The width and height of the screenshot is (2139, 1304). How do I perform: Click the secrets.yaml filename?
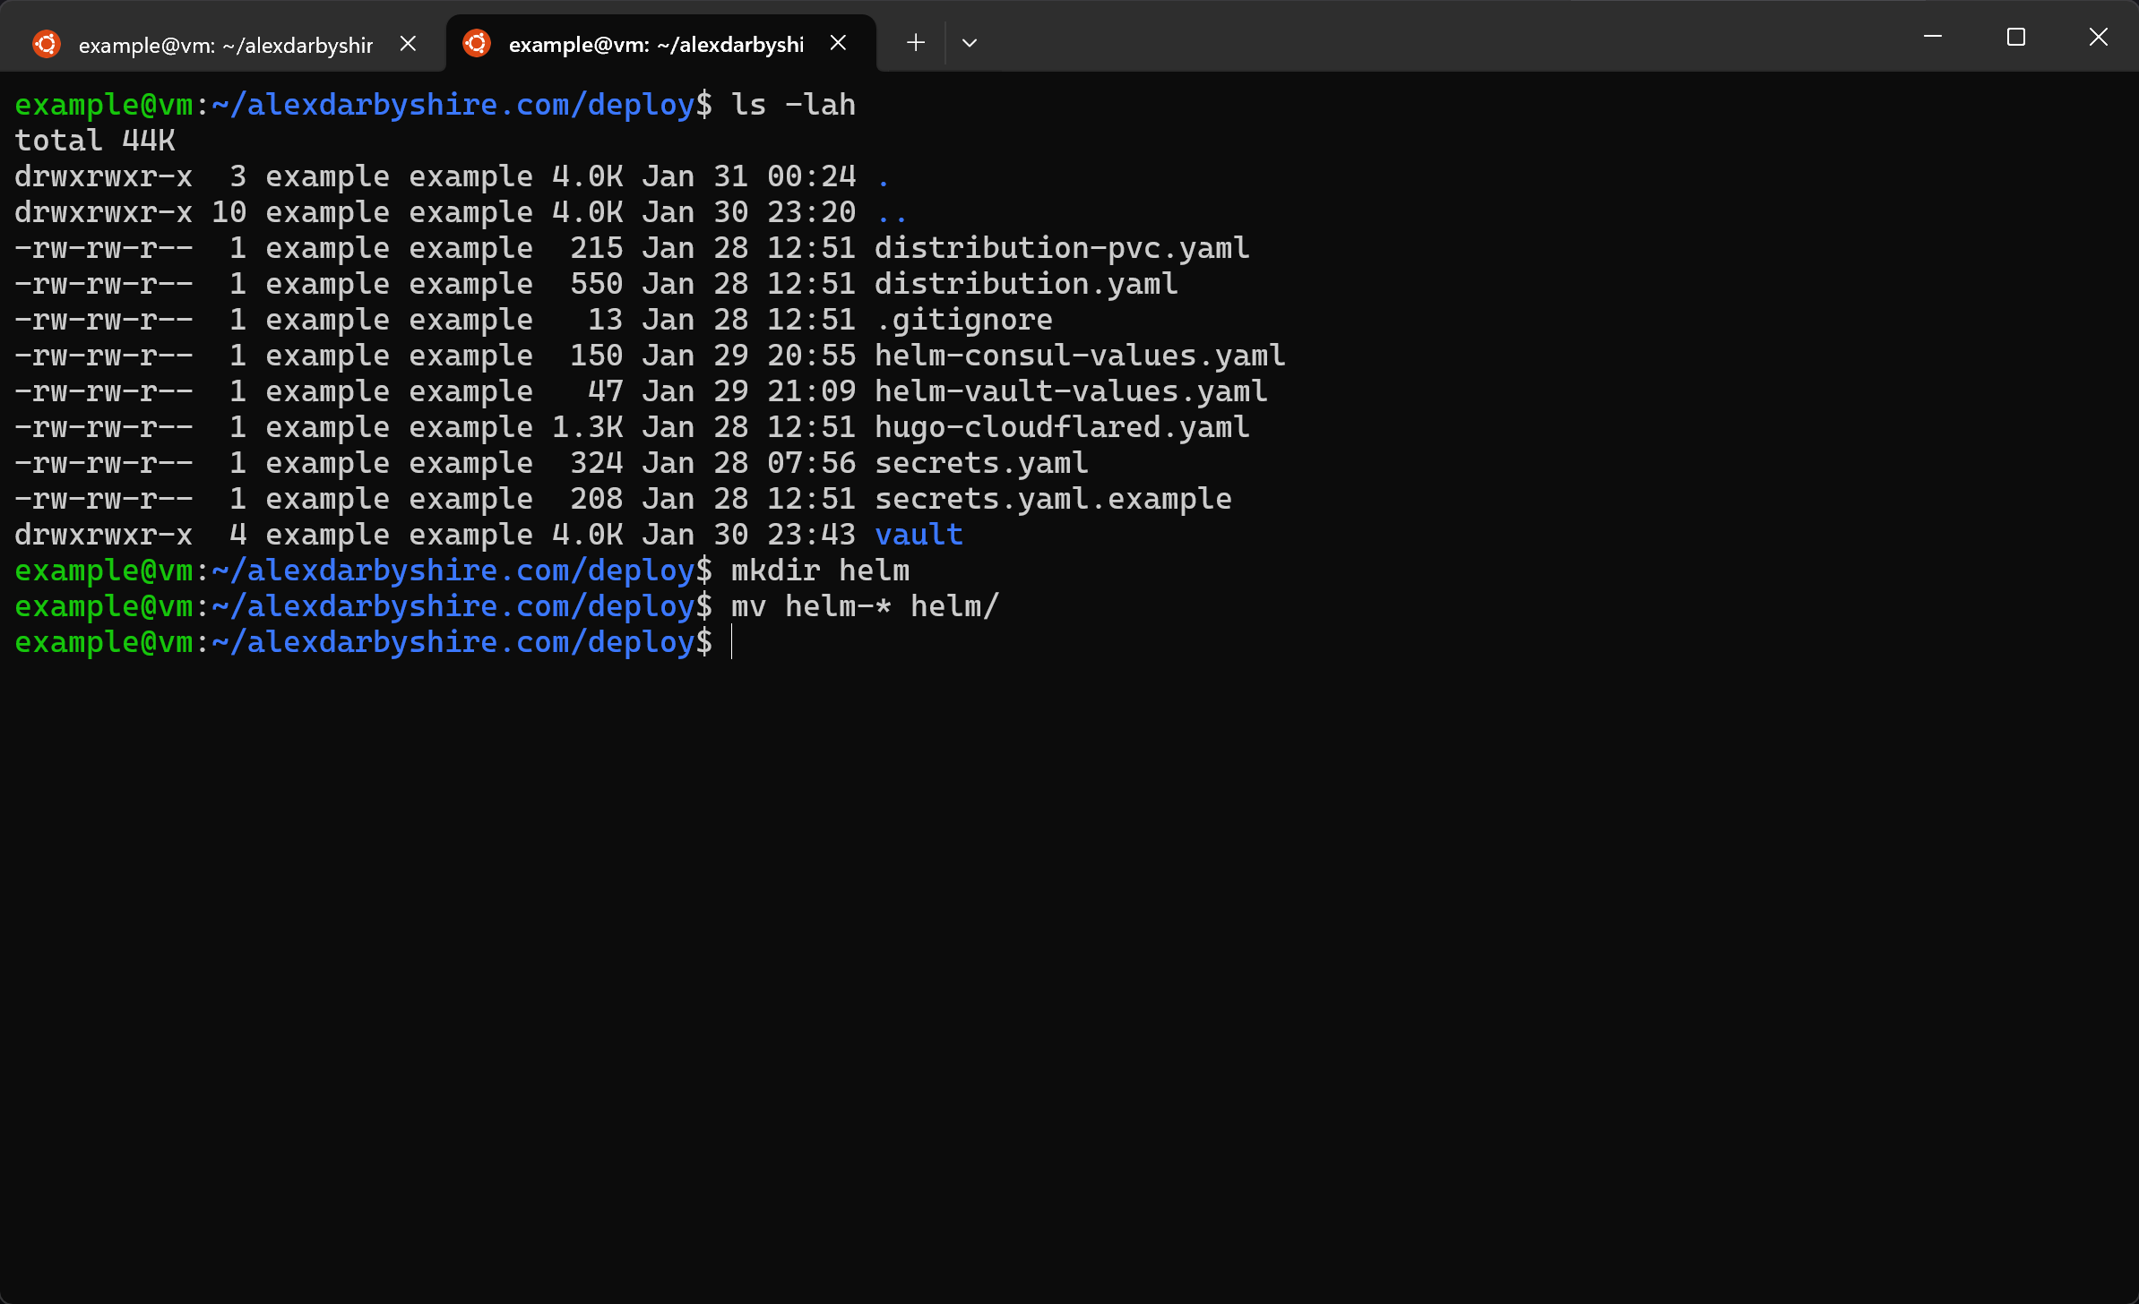[981, 463]
